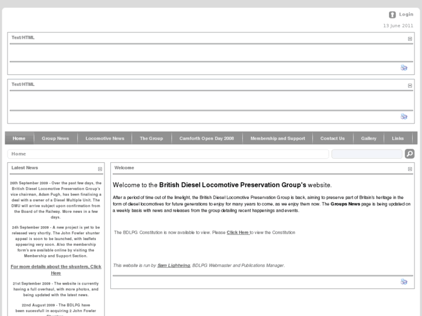
Task: Open Locomotive News menu item
Action: 105,138
